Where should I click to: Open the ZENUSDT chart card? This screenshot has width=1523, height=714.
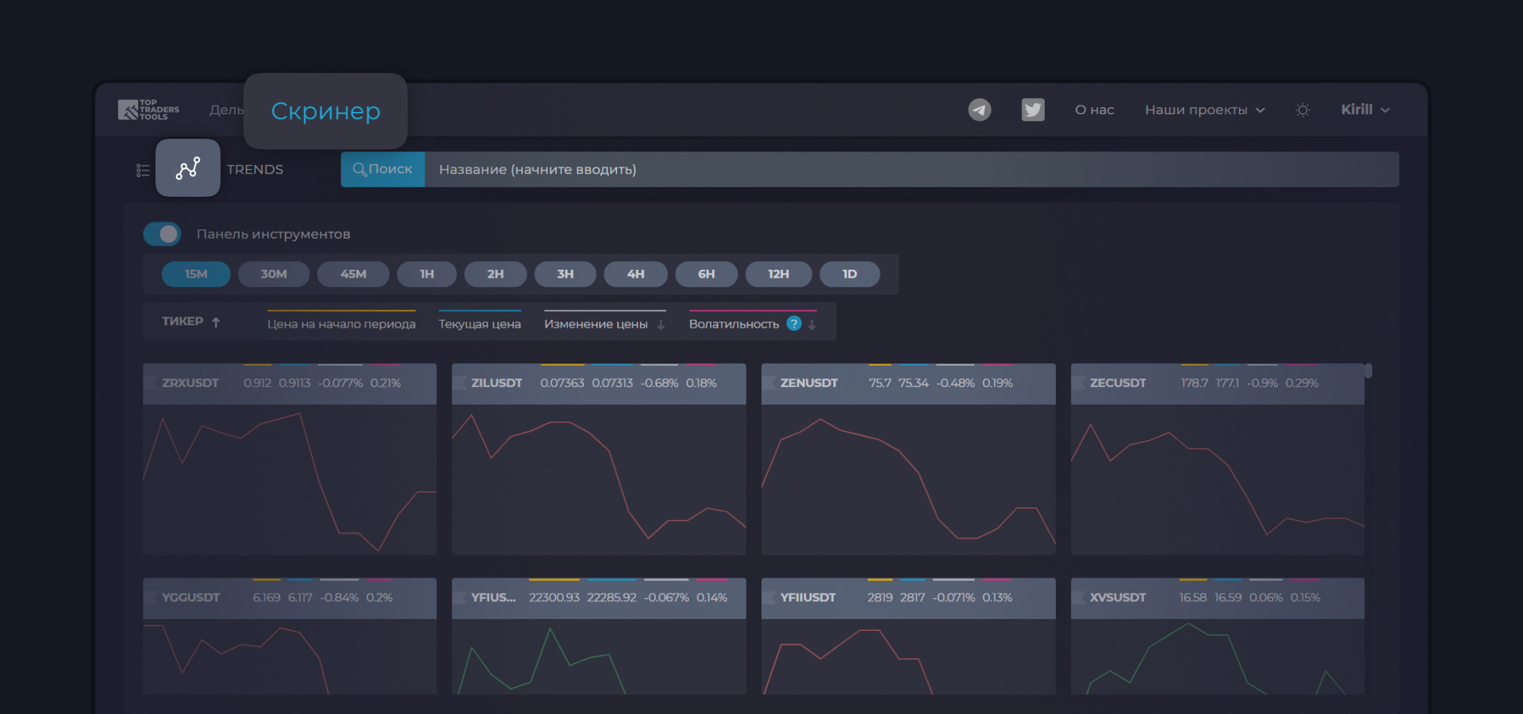pyautogui.click(x=908, y=459)
